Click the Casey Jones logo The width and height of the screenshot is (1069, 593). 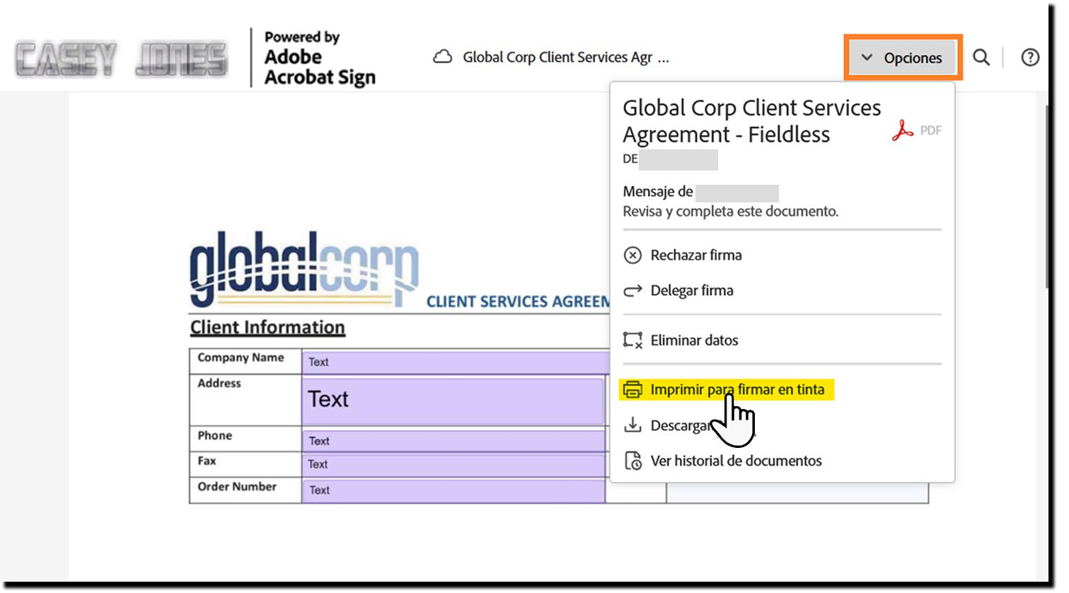click(x=122, y=59)
